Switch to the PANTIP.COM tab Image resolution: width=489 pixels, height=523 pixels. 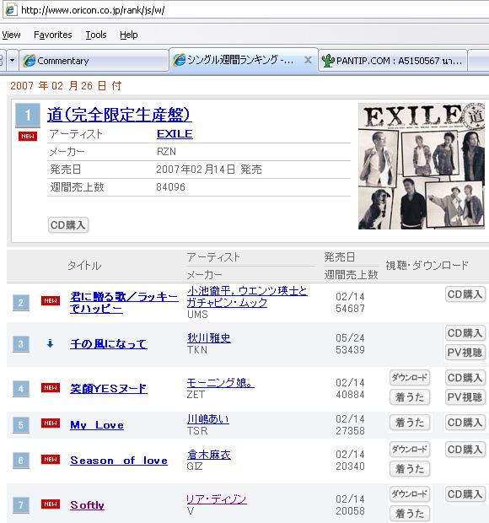coord(393,61)
